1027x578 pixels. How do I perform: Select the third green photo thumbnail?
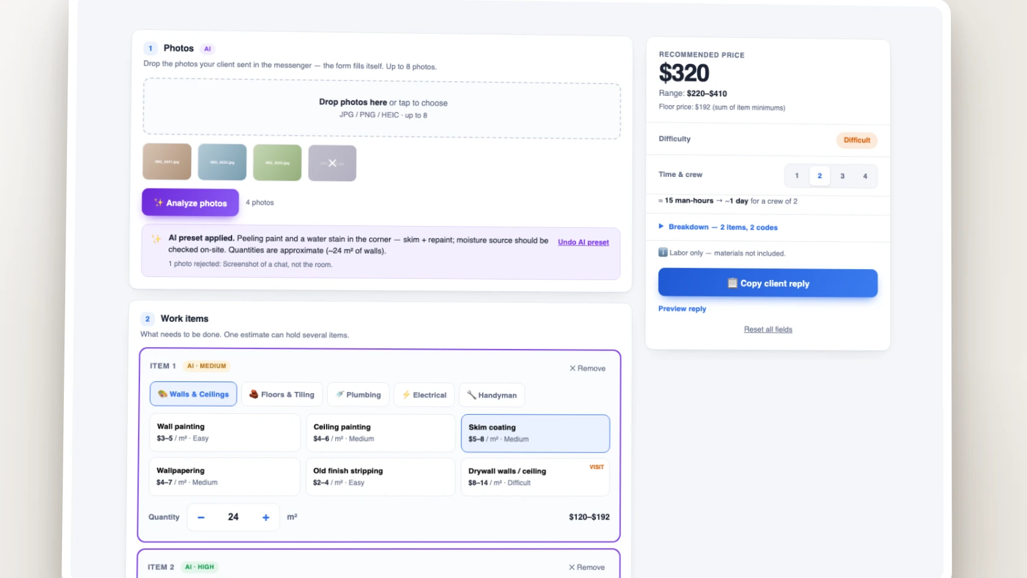[277, 163]
